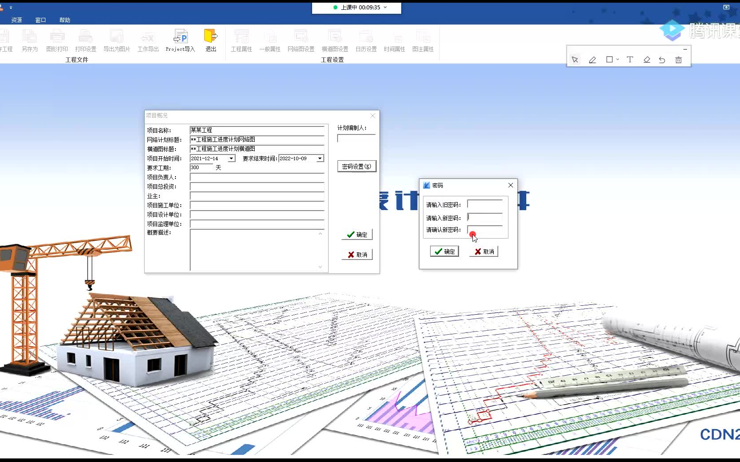This screenshot has height=462, width=740.
Task: Close the 项目概况 dialog
Action: [373, 116]
